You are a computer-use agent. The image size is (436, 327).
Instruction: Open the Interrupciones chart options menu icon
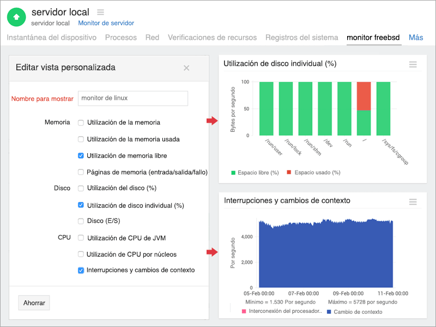[x=413, y=202]
